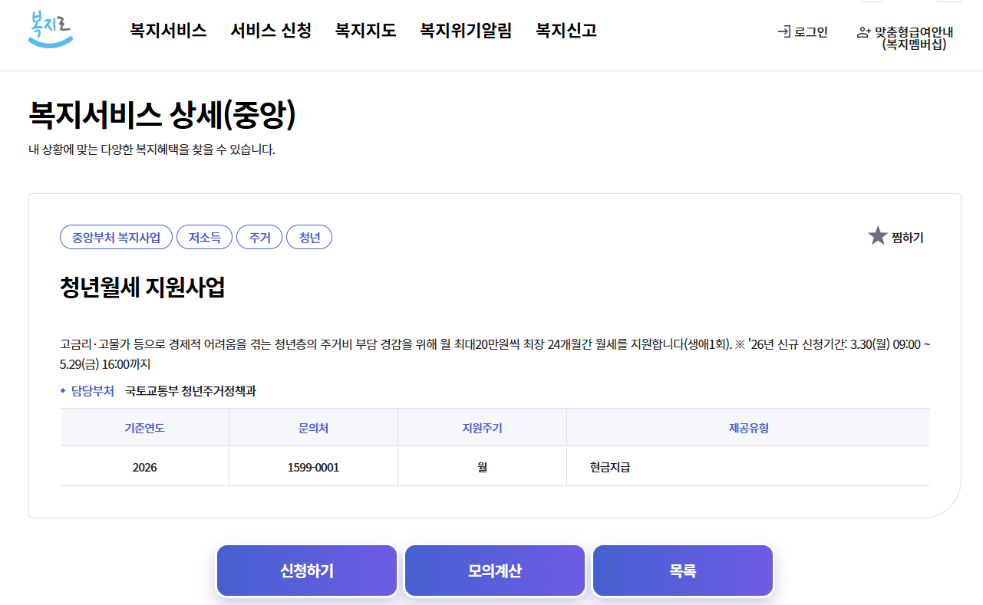Select the 주거 tag
The image size is (983, 605).
tap(259, 238)
